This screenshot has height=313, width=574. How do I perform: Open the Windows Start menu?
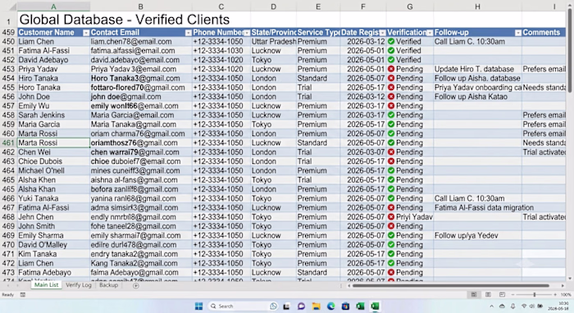pyautogui.click(x=198, y=306)
